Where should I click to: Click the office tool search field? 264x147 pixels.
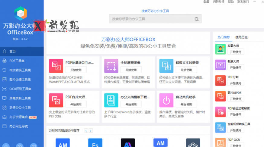[155, 19]
